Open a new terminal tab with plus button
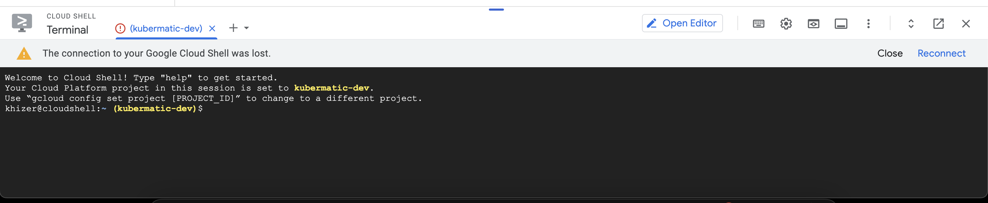Screen dimensions: 988x203 [233, 28]
